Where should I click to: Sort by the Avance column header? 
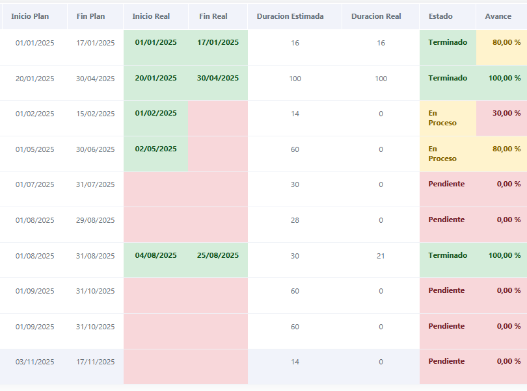coord(498,16)
